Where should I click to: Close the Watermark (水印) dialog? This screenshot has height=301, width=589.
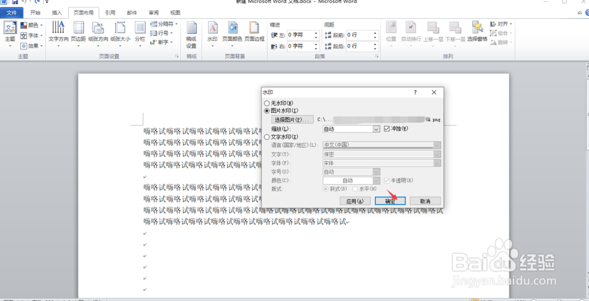[434, 92]
